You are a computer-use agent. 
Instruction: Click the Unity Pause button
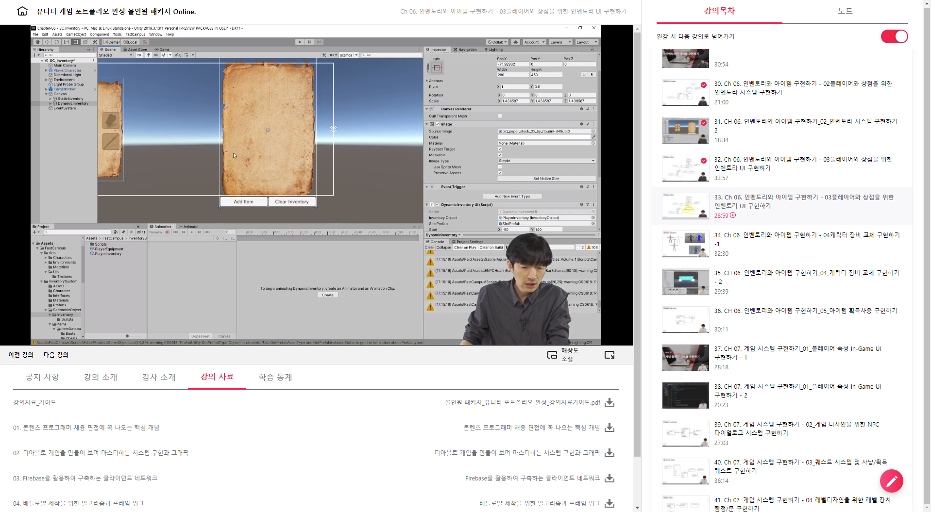pos(309,42)
